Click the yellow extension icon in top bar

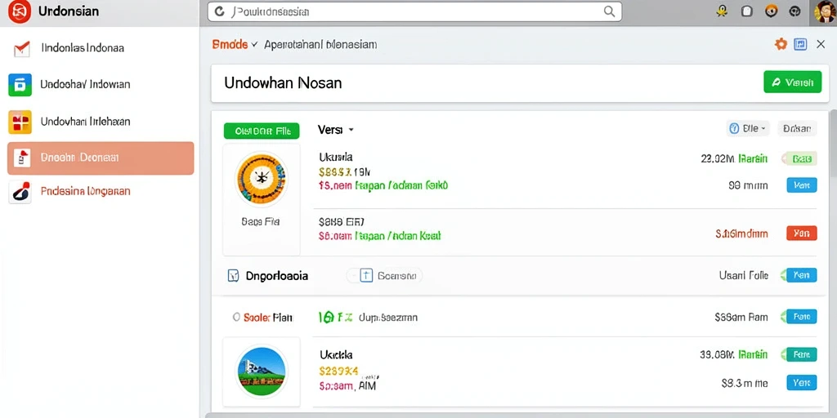click(723, 11)
